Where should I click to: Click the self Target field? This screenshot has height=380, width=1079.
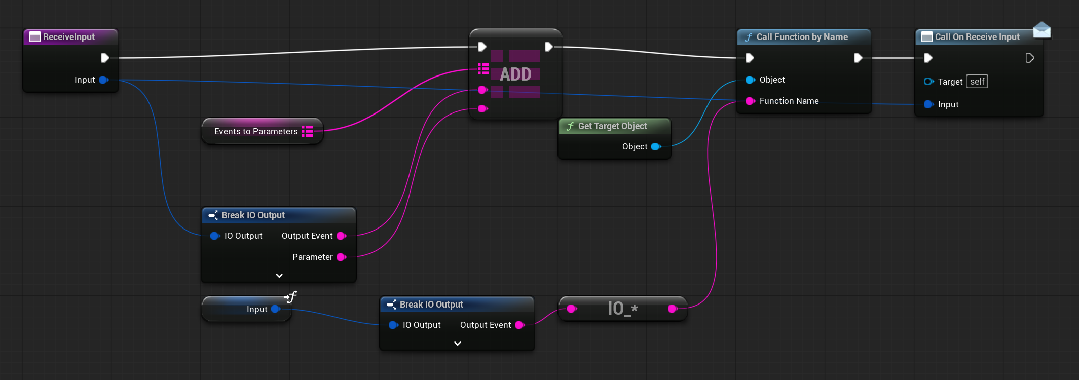click(977, 82)
